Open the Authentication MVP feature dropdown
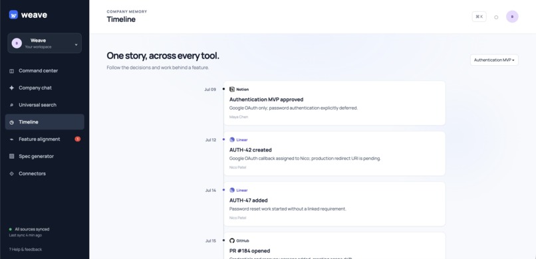This screenshot has width=536, height=259. 494,60
